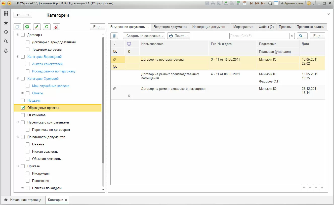This screenshot has height=205, width=334.
Task: Open Favorites star in the sidebar
Action: [6, 23]
